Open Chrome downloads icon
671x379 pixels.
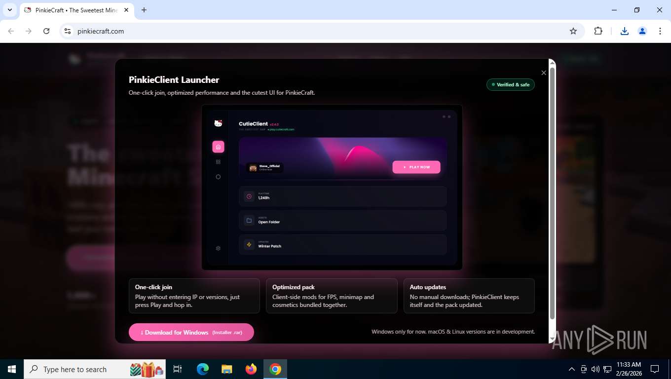tap(625, 31)
